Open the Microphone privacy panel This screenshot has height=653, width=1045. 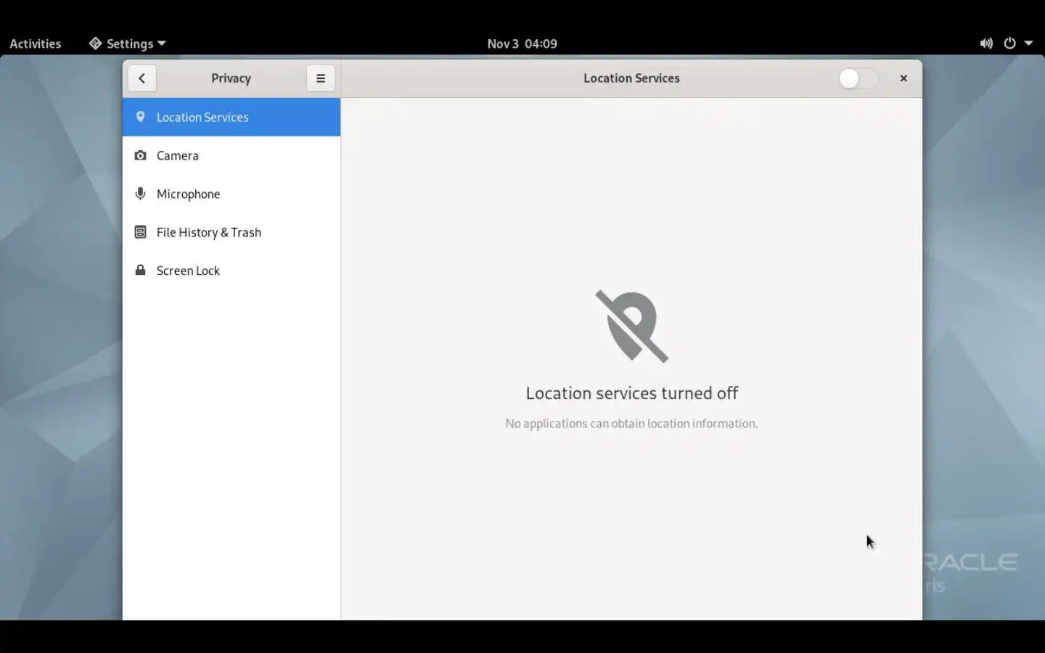[x=231, y=194]
